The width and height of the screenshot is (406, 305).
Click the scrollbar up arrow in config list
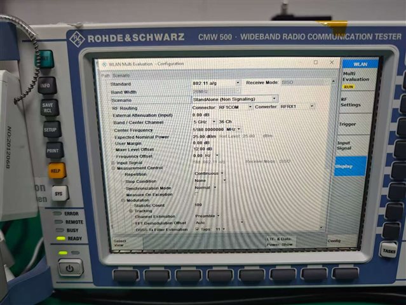coord(333,81)
